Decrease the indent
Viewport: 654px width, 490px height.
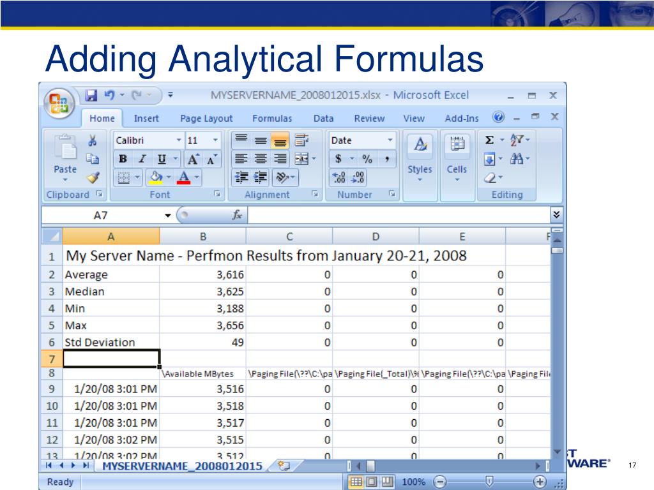point(241,178)
